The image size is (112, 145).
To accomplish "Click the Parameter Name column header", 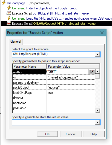I will [x=29, y=67].
